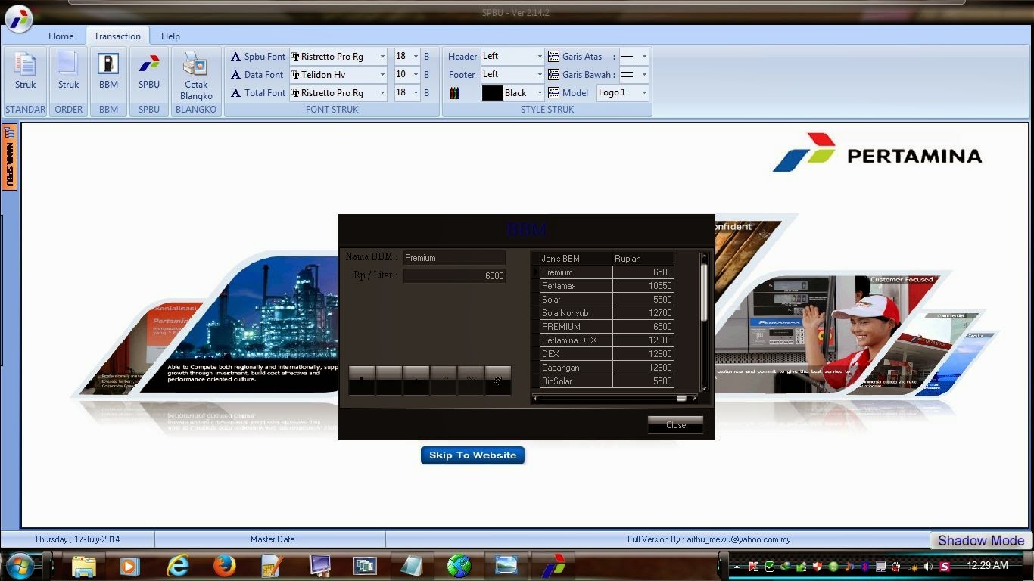
Task: Open Windows Explorer from the taskbar
Action: point(84,565)
